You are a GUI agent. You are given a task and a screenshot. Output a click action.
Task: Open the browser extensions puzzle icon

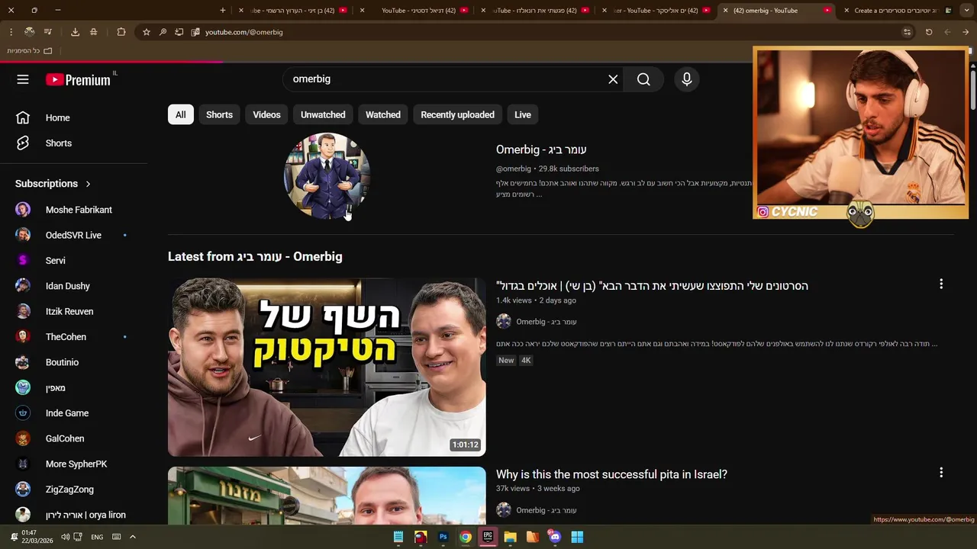121,32
